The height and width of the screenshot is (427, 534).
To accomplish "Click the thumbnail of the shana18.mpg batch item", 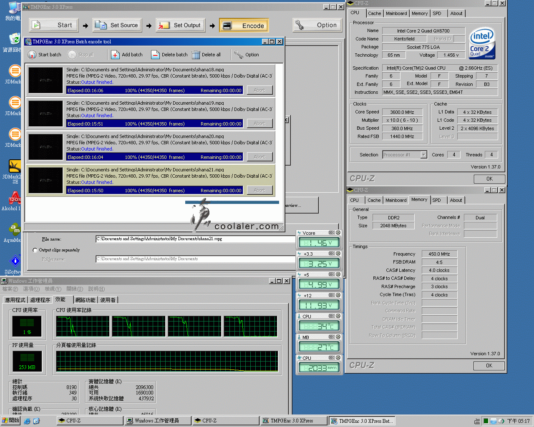I will pos(45,80).
